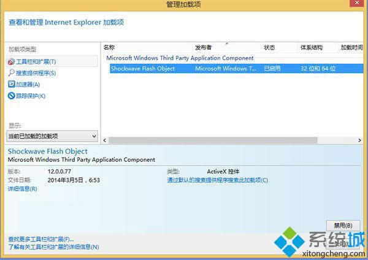Click the 32 位和 64 位 architecture cell
This screenshot has height=260, width=368.
tap(318, 69)
